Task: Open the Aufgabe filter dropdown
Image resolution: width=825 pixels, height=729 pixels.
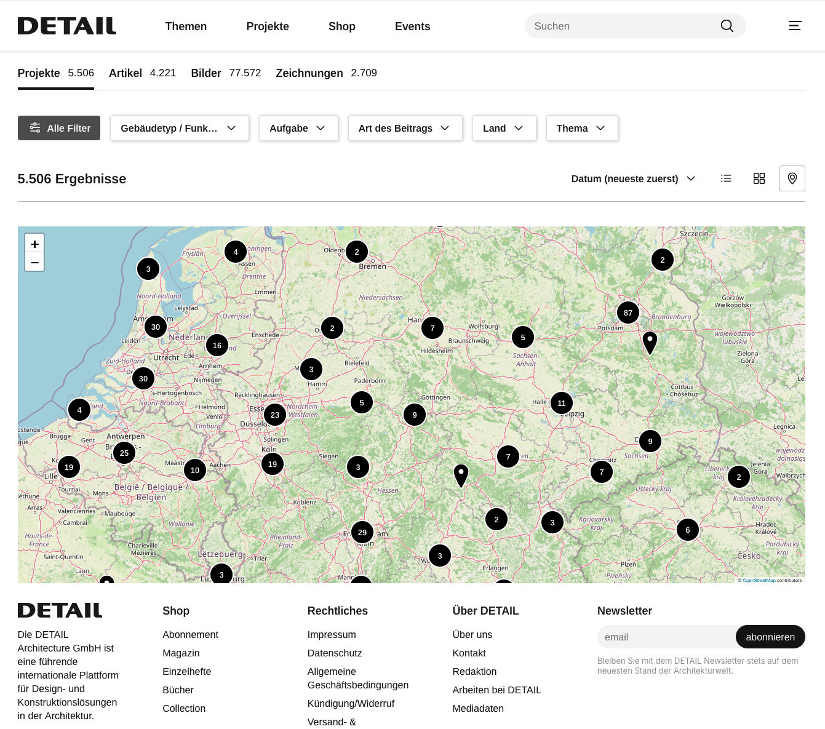Action: coord(298,128)
